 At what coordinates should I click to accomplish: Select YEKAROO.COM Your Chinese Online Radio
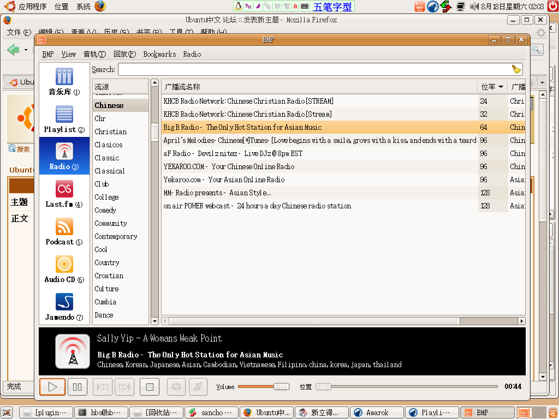tap(343, 166)
